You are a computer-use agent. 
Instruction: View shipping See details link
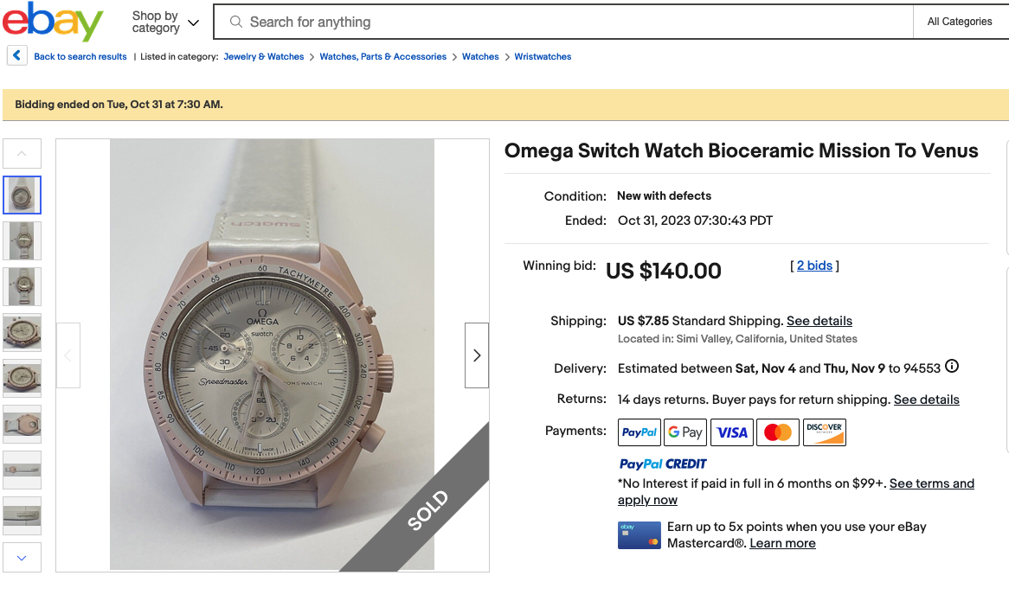[x=819, y=321]
